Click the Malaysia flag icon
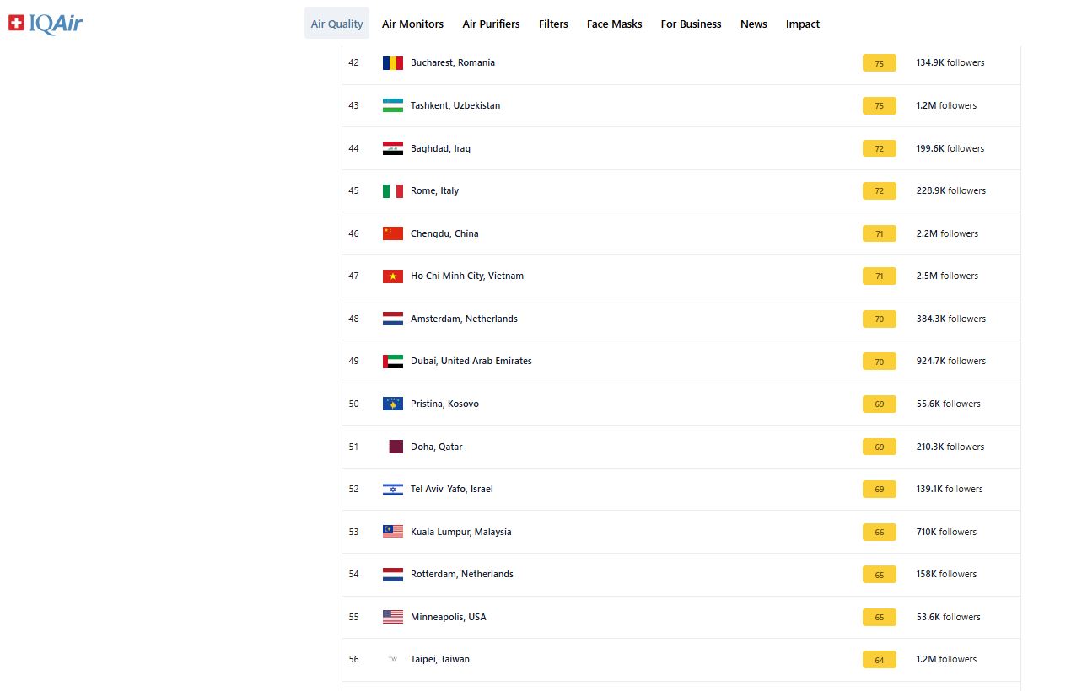Screen dimensions: 1071x691 (392, 532)
